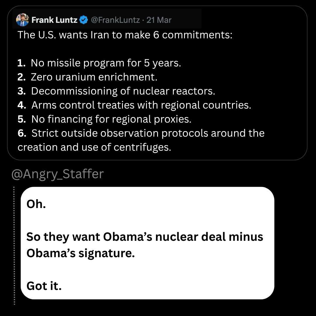Click the blue verified badge

point(84,20)
